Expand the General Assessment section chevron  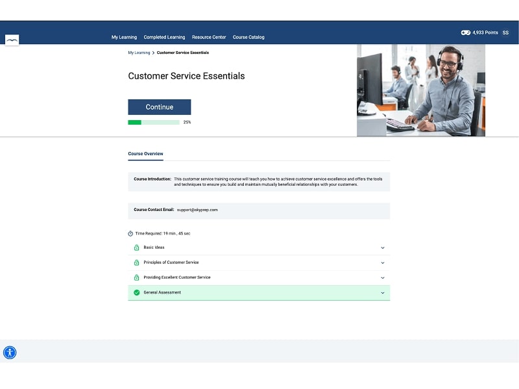click(x=382, y=293)
